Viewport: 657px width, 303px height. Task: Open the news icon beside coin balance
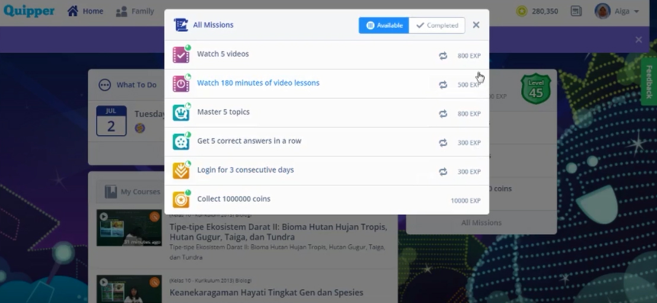pyautogui.click(x=576, y=11)
